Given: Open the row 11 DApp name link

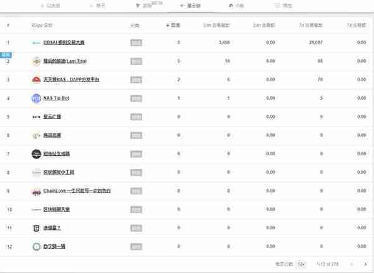Looking at the screenshot, I should click(x=52, y=228).
